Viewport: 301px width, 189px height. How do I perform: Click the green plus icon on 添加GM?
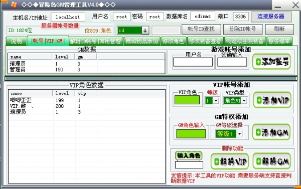point(258,132)
